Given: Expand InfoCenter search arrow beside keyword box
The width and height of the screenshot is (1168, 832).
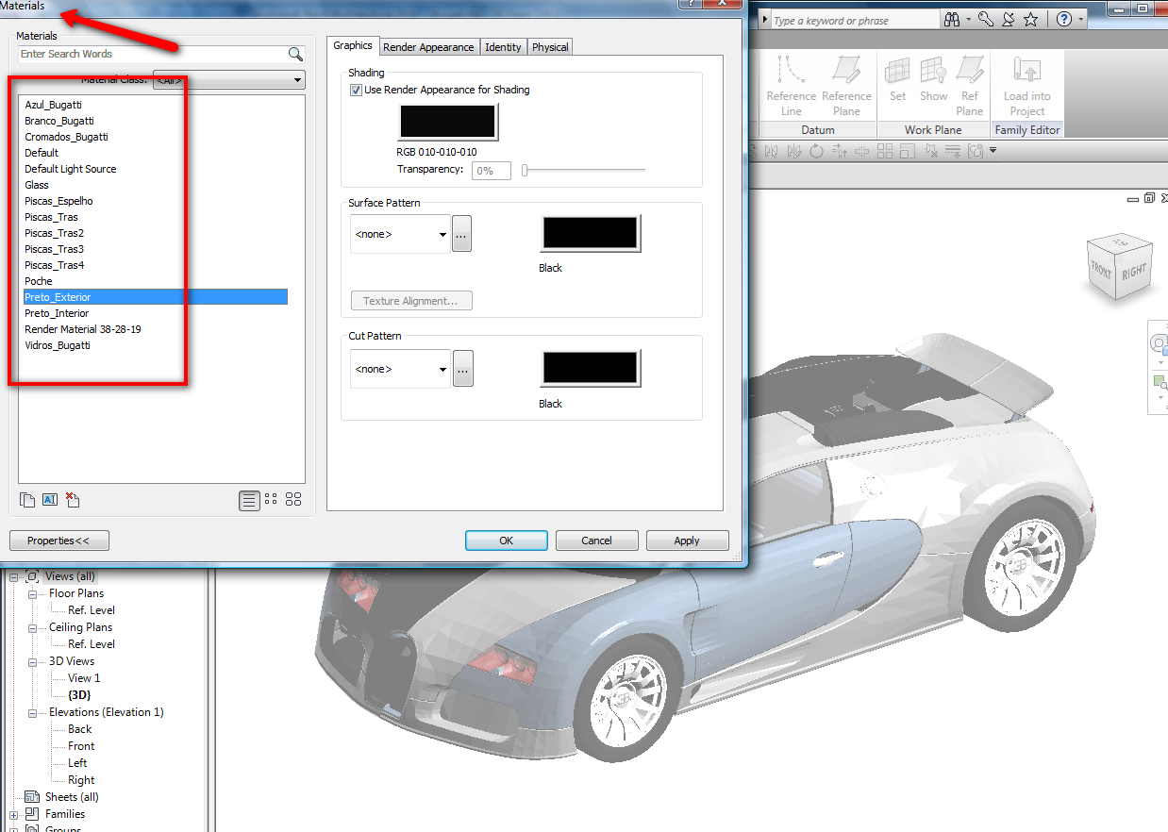Looking at the screenshot, I should 766,20.
